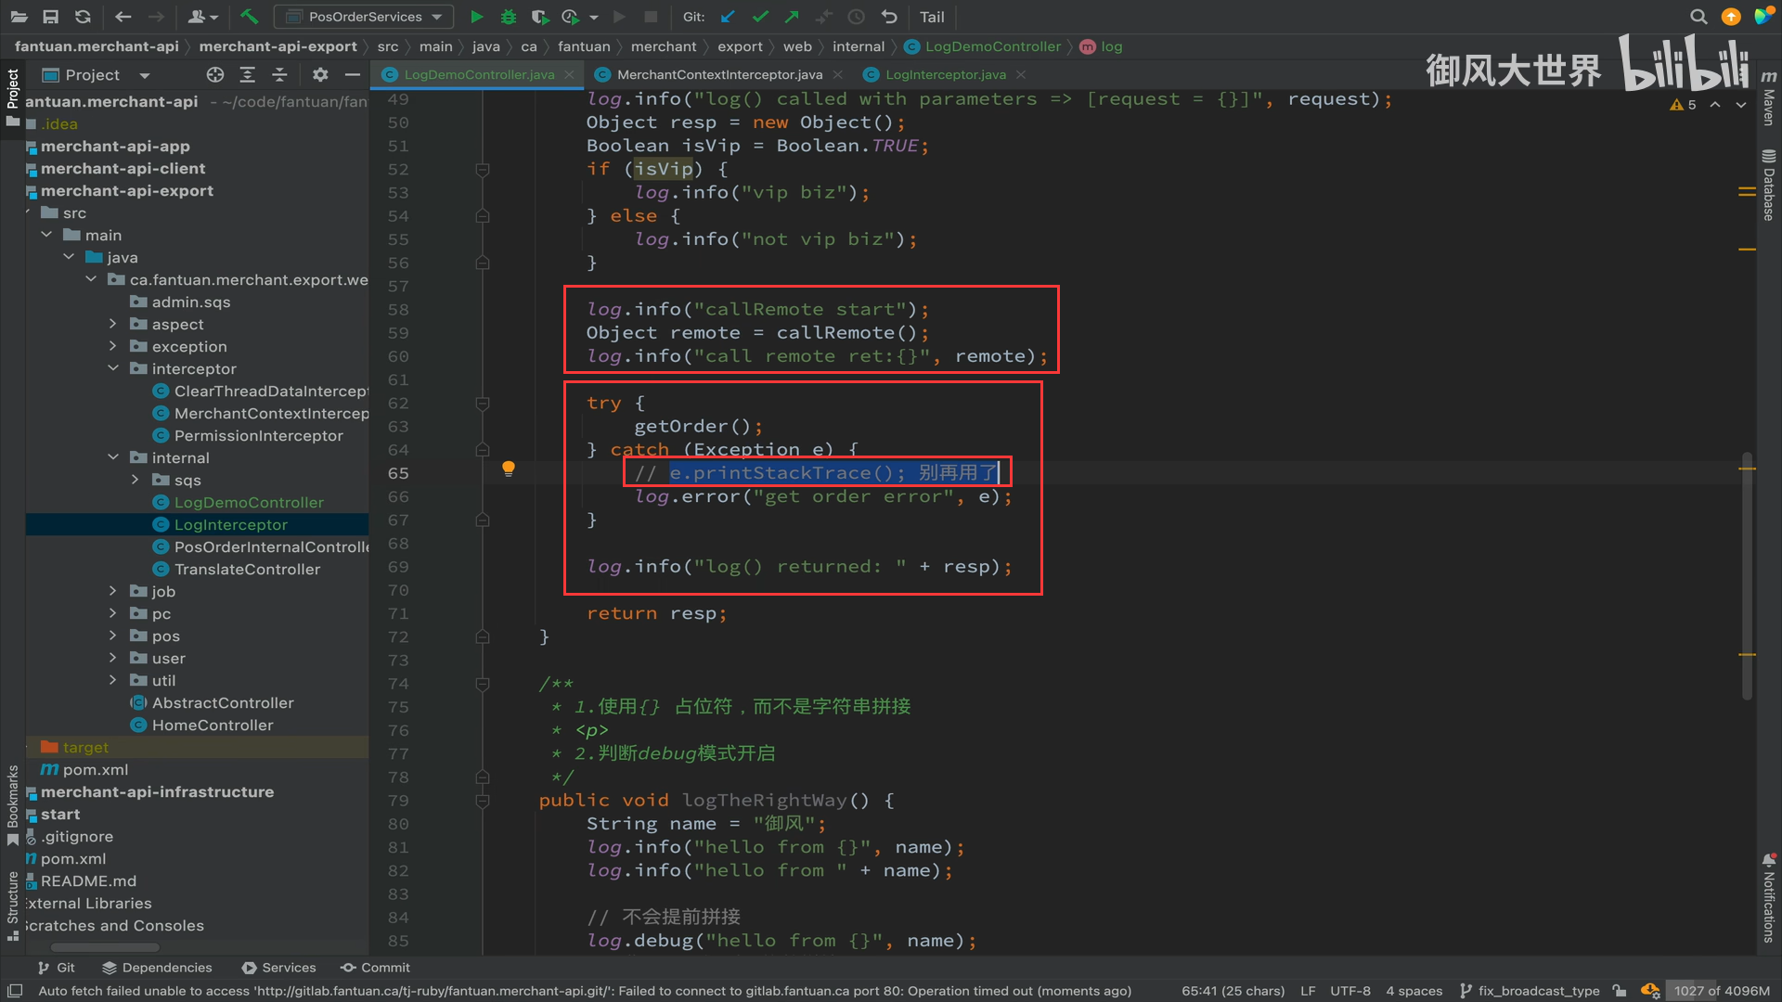Select PermissionInterceptor in project tree
This screenshot has height=1002, width=1782.
click(x=258, y=435)
